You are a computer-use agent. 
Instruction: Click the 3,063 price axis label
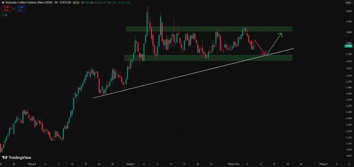coord(349,156)
